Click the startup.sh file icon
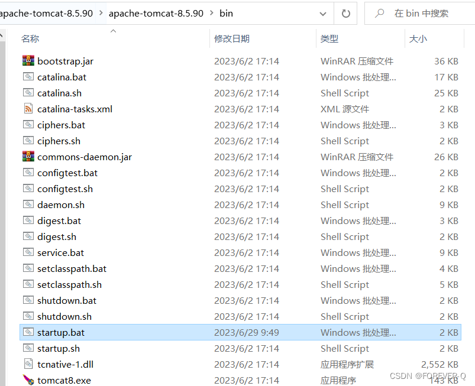The height and width of the screenshot is (386, 475). 28,348
